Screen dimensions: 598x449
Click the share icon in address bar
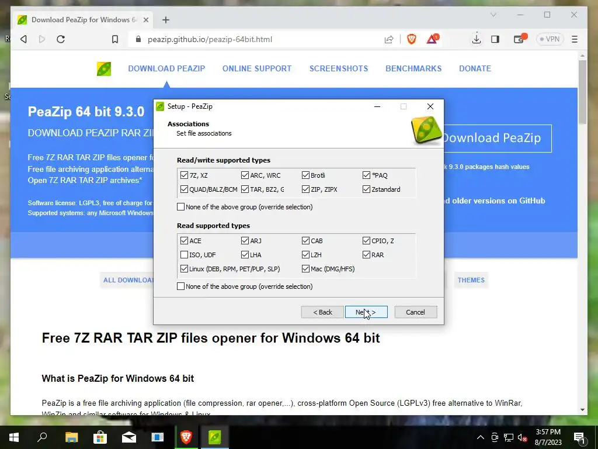388,39
